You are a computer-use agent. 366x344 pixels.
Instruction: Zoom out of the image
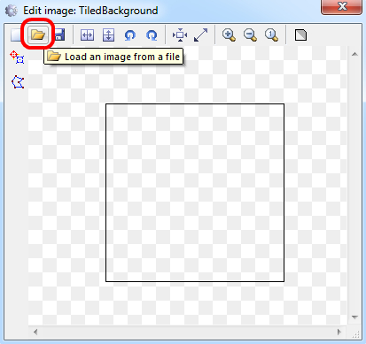pyautogui.click(x=250, y=35)
